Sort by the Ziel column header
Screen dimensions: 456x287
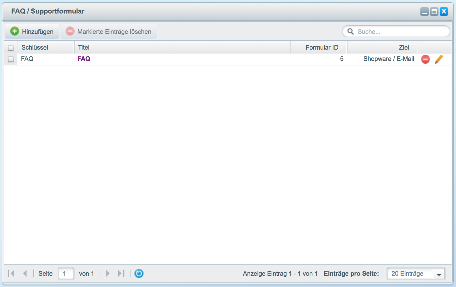pos(382,47)
